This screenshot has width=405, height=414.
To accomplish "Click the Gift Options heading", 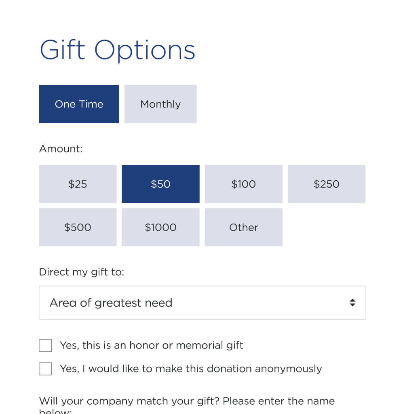I will coord(118,50).
